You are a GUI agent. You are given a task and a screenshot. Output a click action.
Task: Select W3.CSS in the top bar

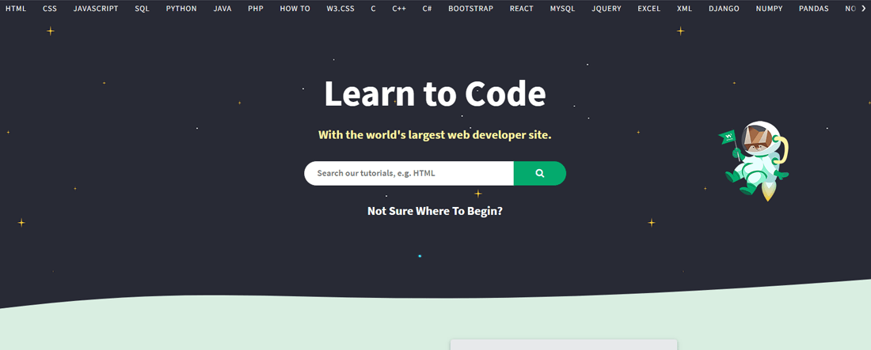click(340, 9)
